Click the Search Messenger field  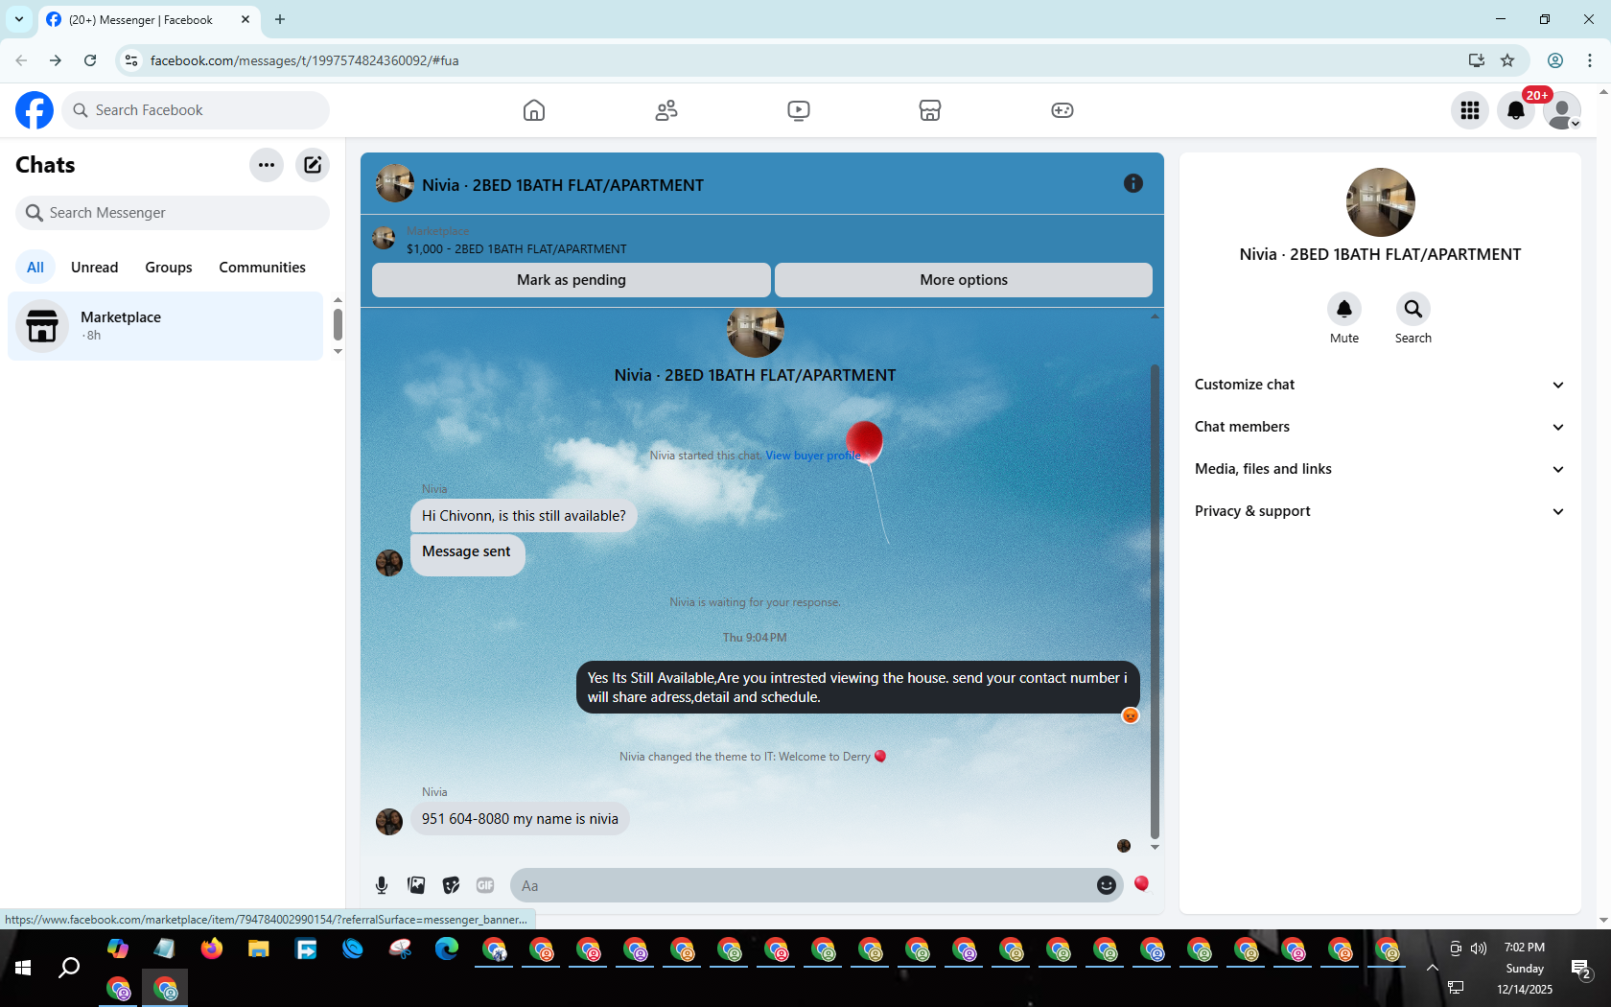tap(173, 213)
